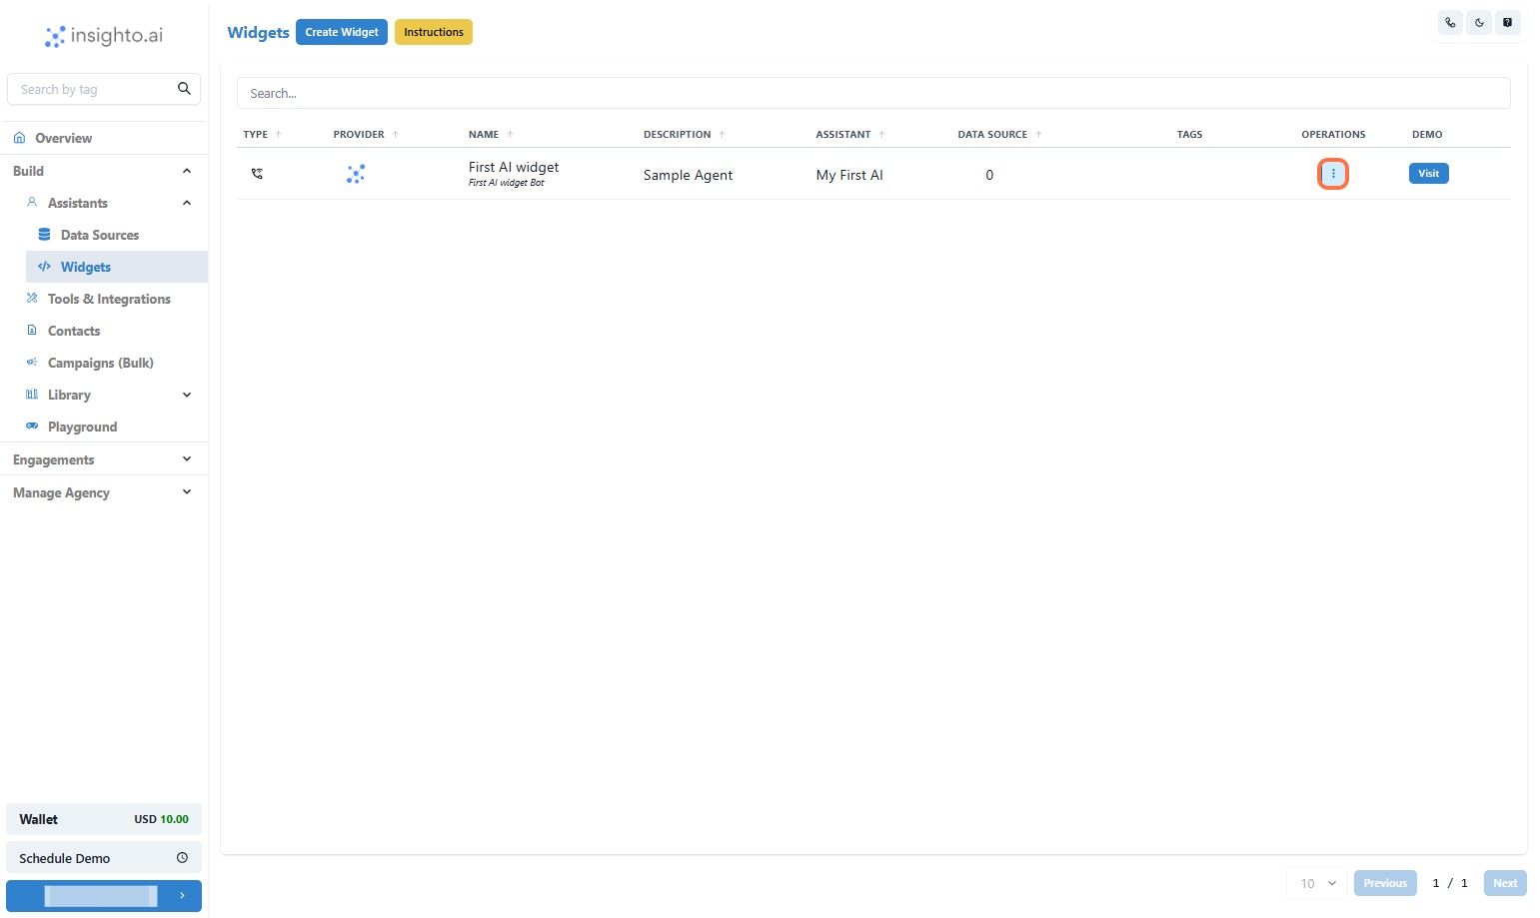Open the phone call icon at top right
This screenshot has height=918, width=1540.
(x=1450, y=22)
